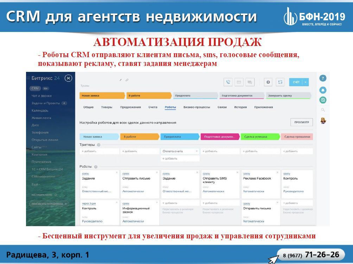Image resolution: width=353 pixels, height=264 pixels.
Task: Switch to the Товары tab
Action: click(x=107, y=107)
